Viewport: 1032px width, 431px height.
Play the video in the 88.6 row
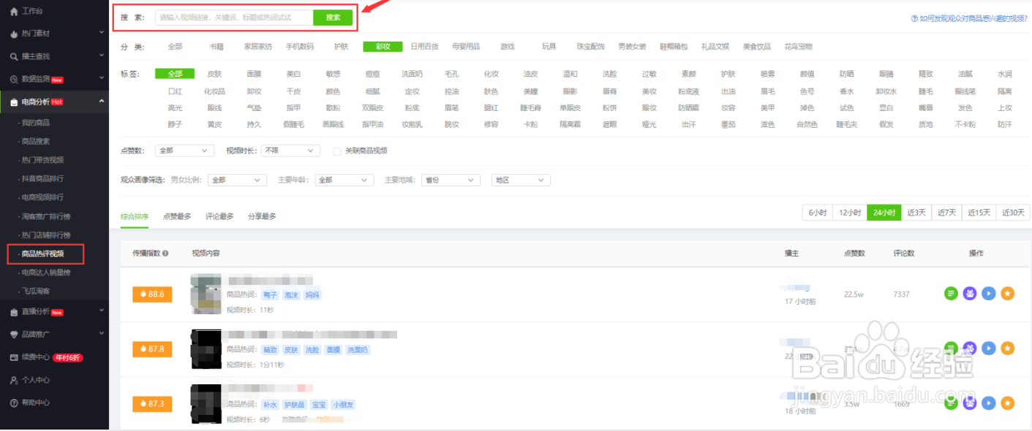pyautogui.click(x=989, y=294)
